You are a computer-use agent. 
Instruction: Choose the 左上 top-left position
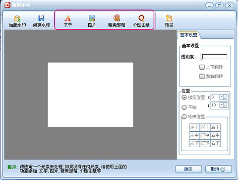coord(194,127)
